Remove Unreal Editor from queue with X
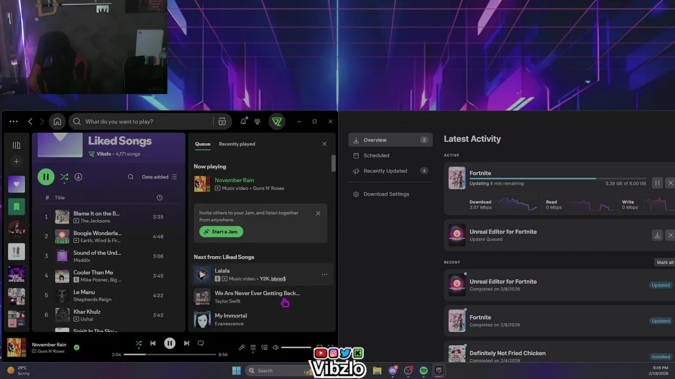The image size is (675, 379). [x=670, y=235]
